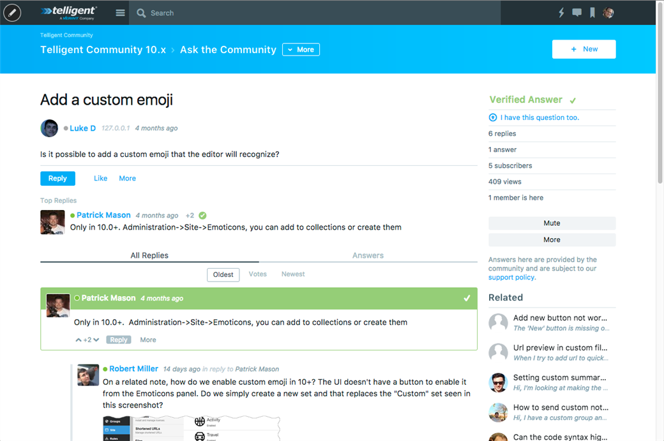Sort replies by Votes
The width and height of the screenshot is (664, 441).
click(x=257, y=274)
